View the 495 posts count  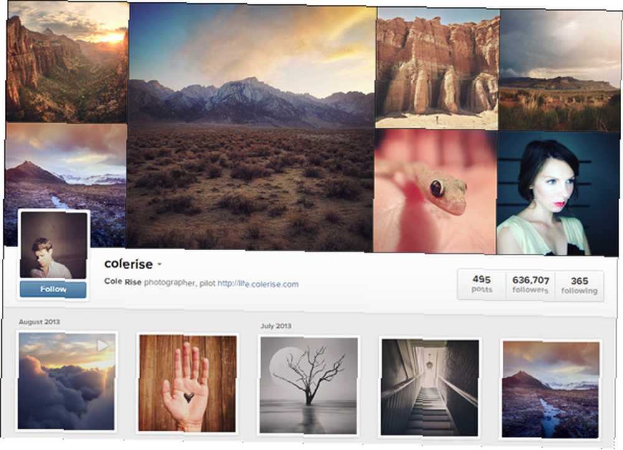click(x=482, y=284)
